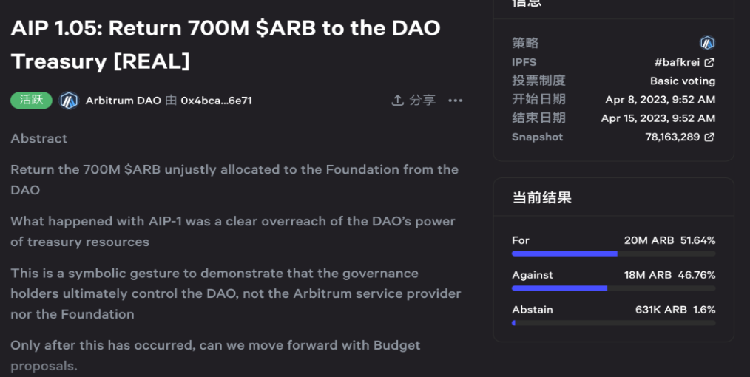Screen dimensions: 750x377
Task: Click the Basic voting system value
Action: [683, 81]
